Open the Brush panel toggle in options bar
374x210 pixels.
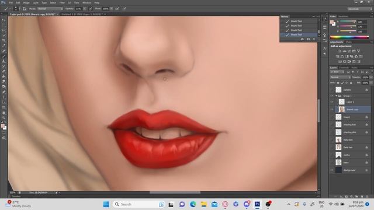coord(25,9)
